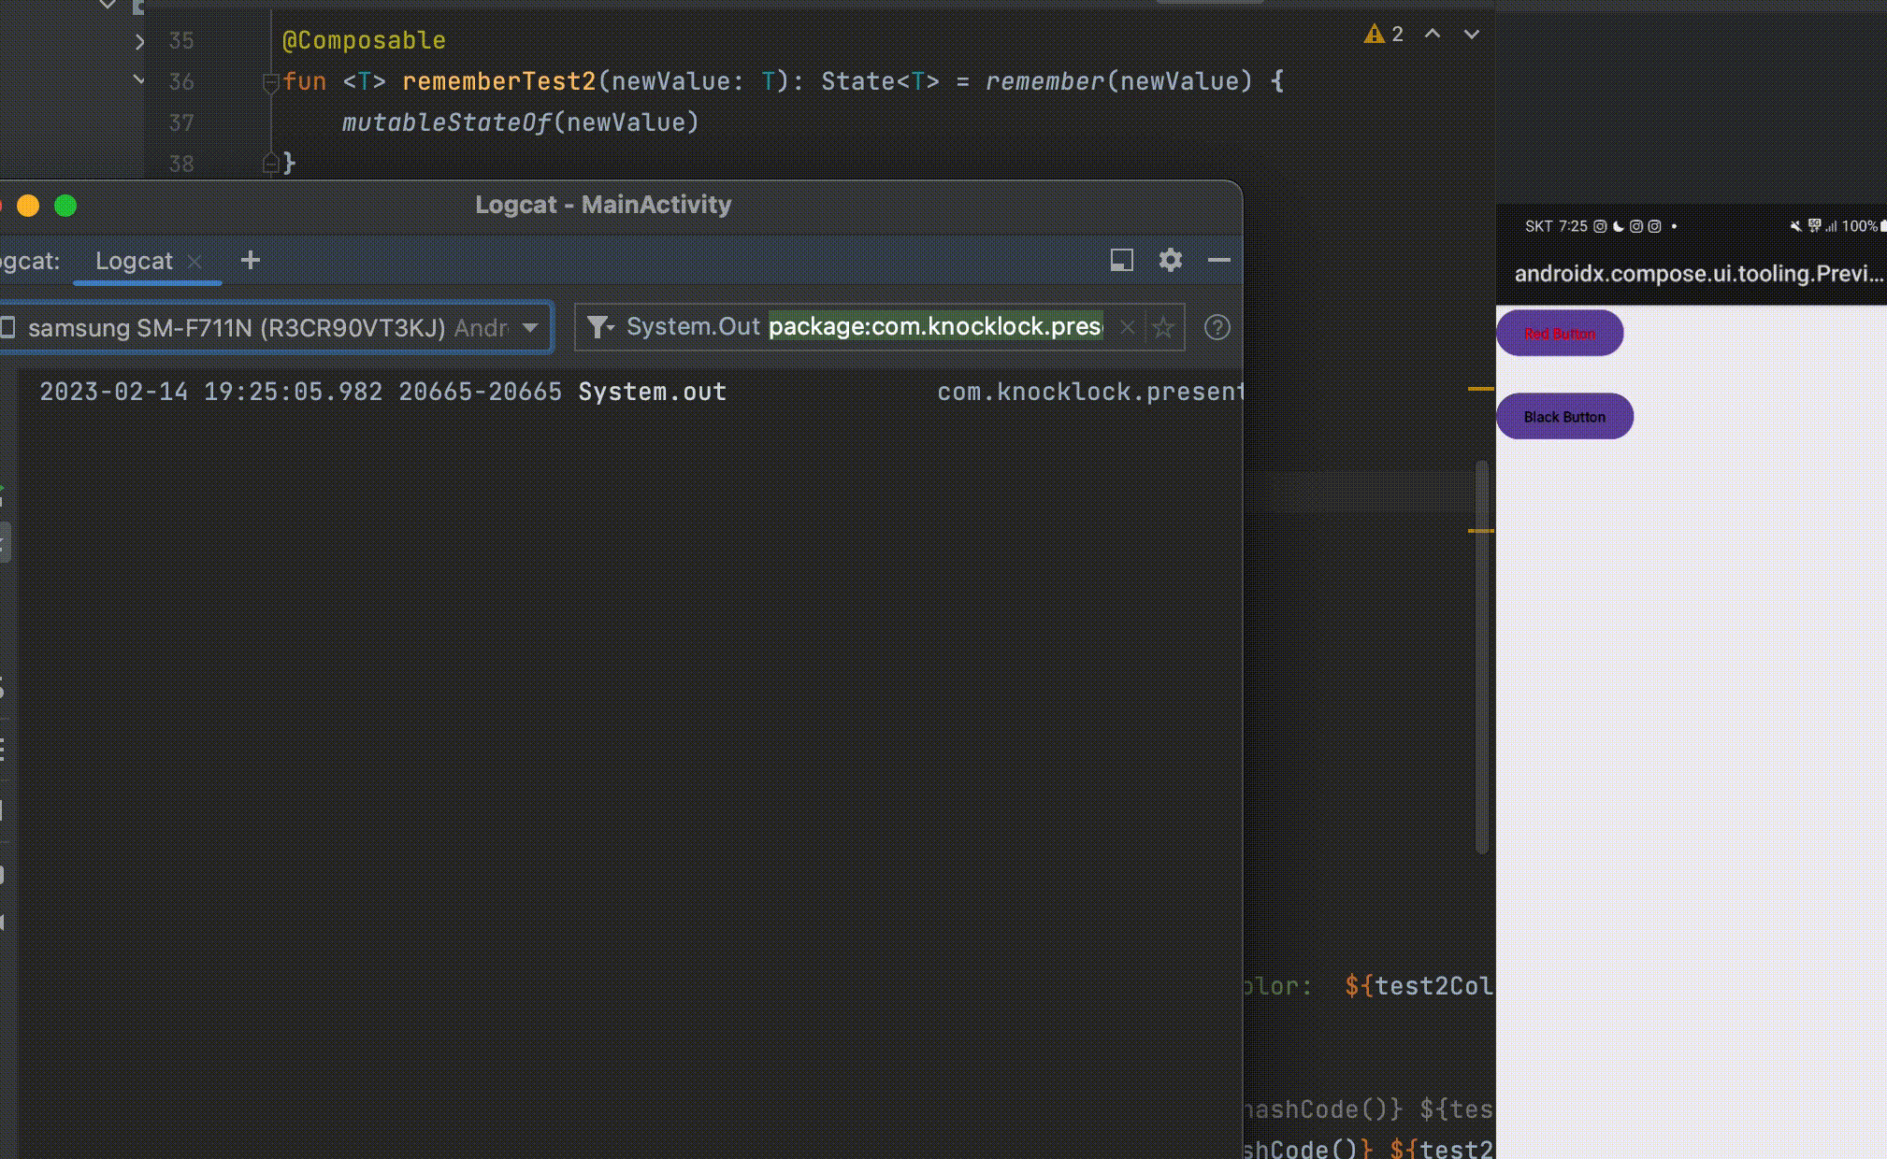Add a new Logcat tab
The height and width of the screenshot is (1159, 1887).
(250, 260)
